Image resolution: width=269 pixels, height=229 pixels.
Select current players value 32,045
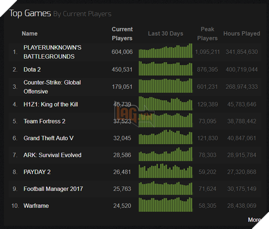pos(122,138)
